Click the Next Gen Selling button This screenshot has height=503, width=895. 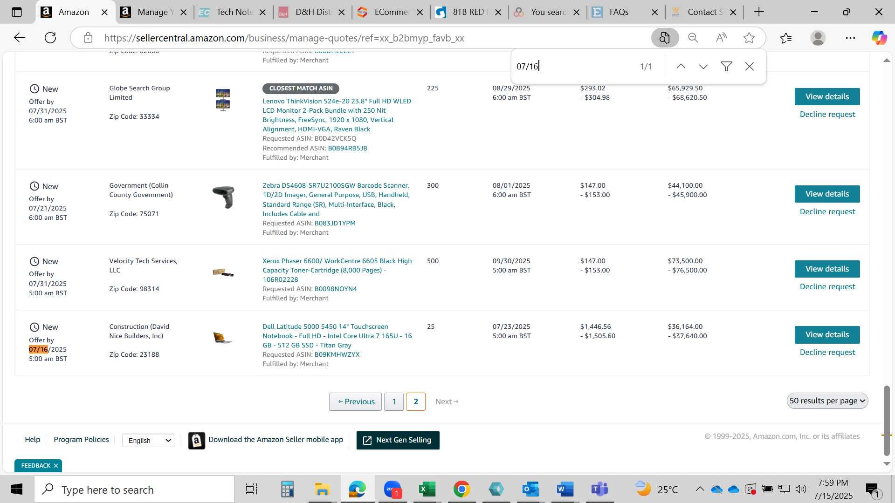click(x=398, y=441)
